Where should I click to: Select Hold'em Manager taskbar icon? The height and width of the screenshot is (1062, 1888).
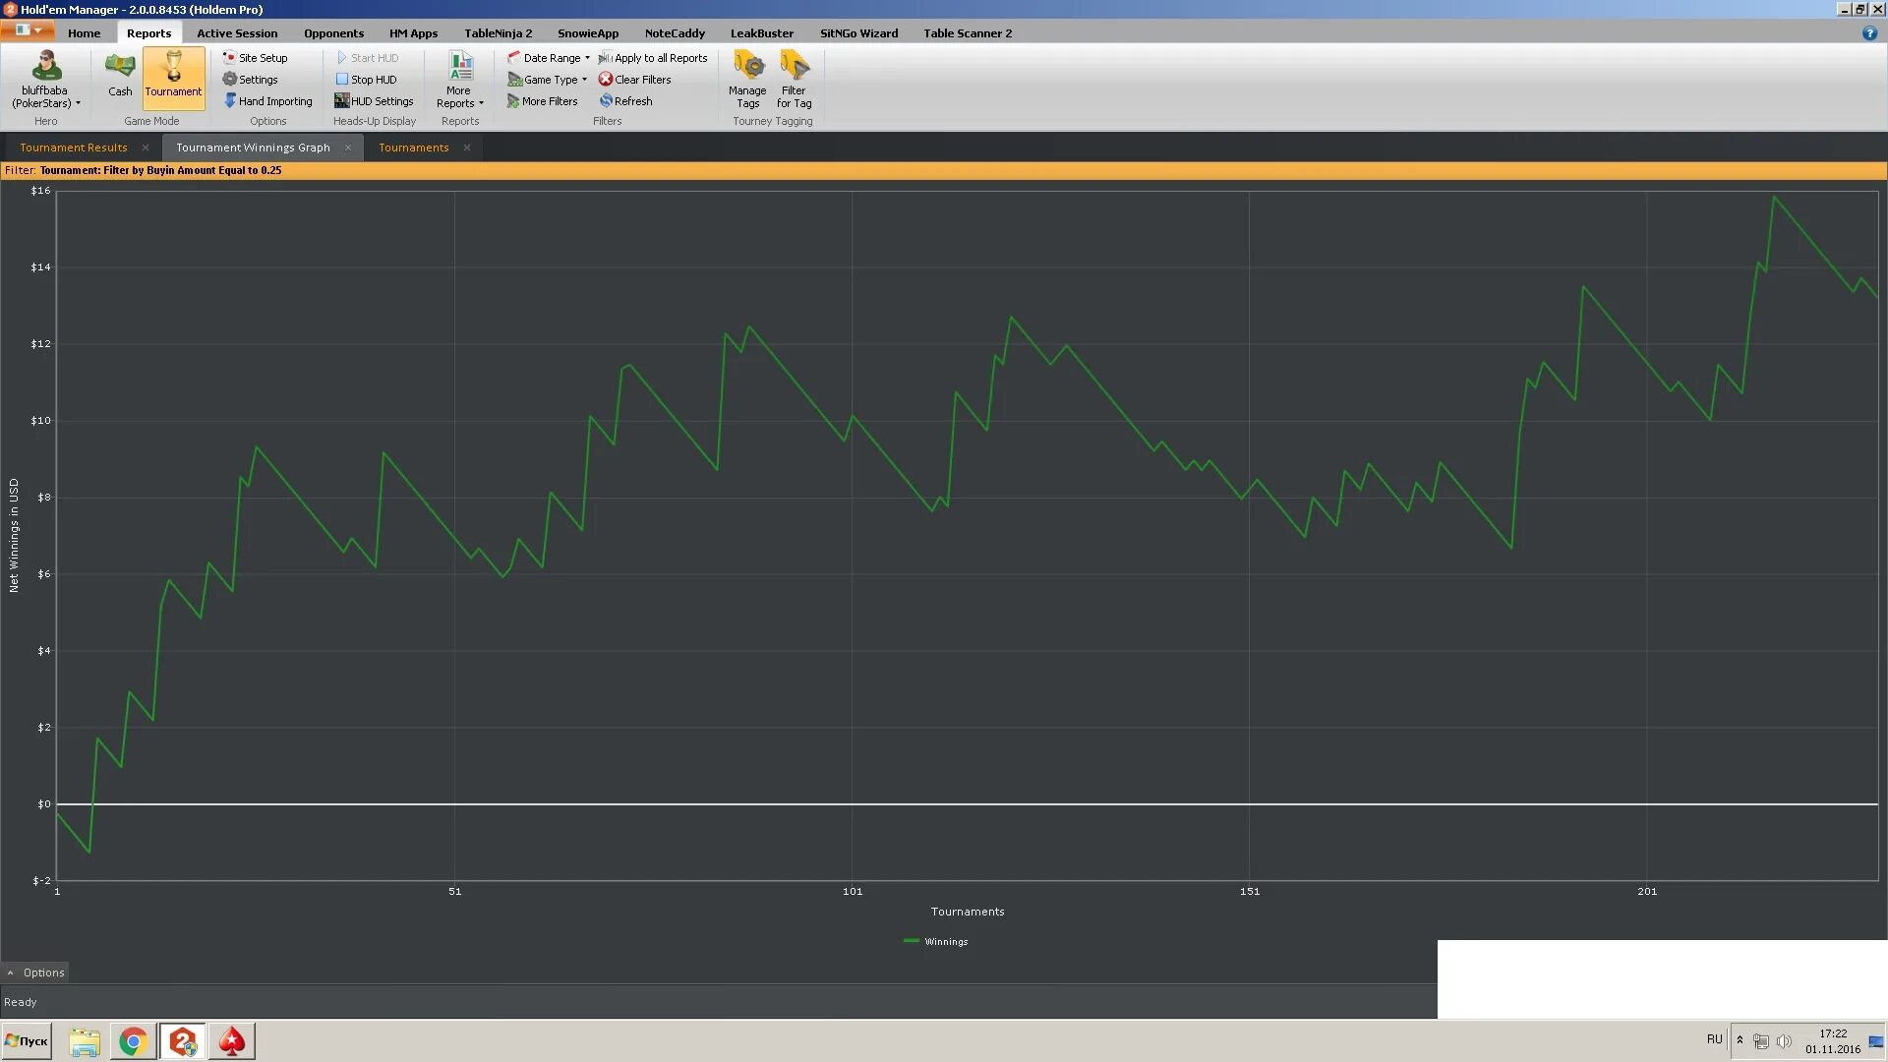[183, 1041]
